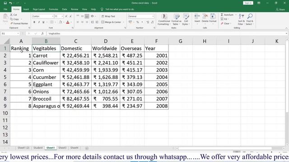289x162 pixels.
Task: Open the Font Color dropdown arrow
Action: coord(71,22)
